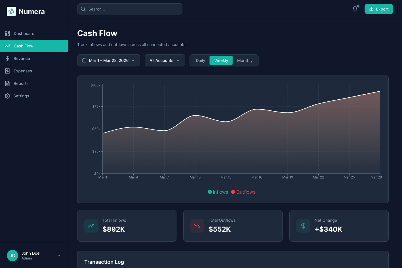Click the $50k y-axis label
This screenshot has height=268, width=402.
click(x=96, y=129)
